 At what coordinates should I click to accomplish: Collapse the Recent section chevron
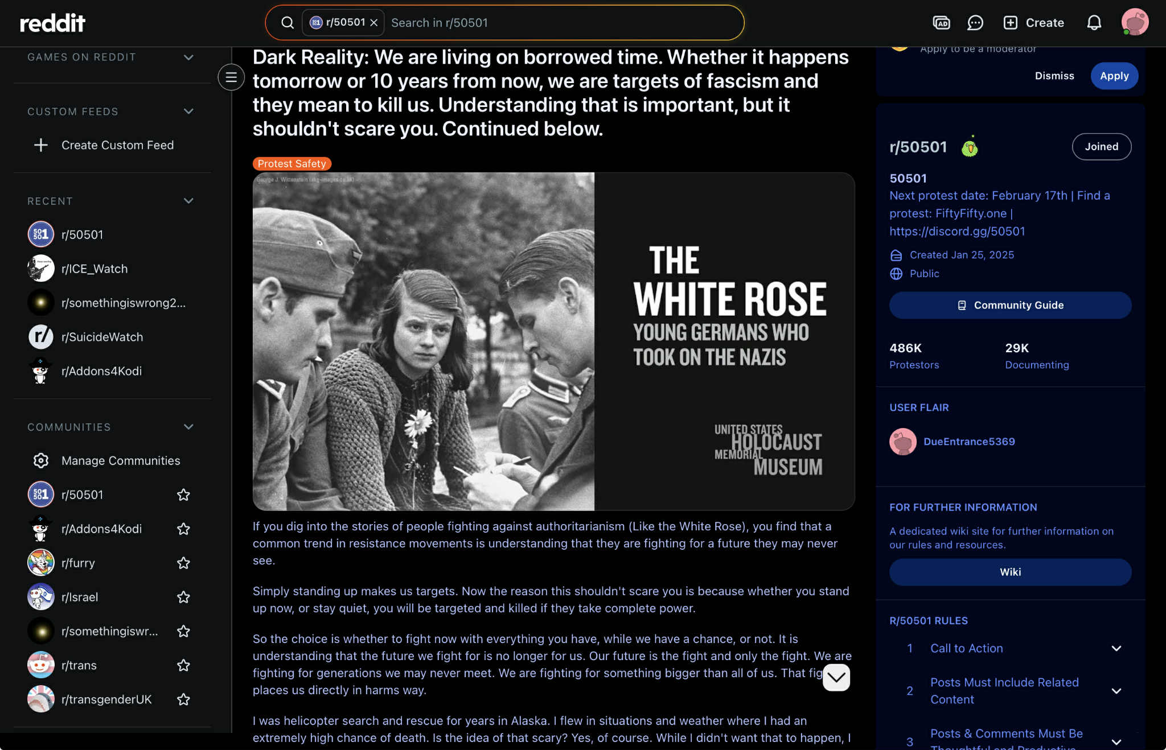point(188,201)
